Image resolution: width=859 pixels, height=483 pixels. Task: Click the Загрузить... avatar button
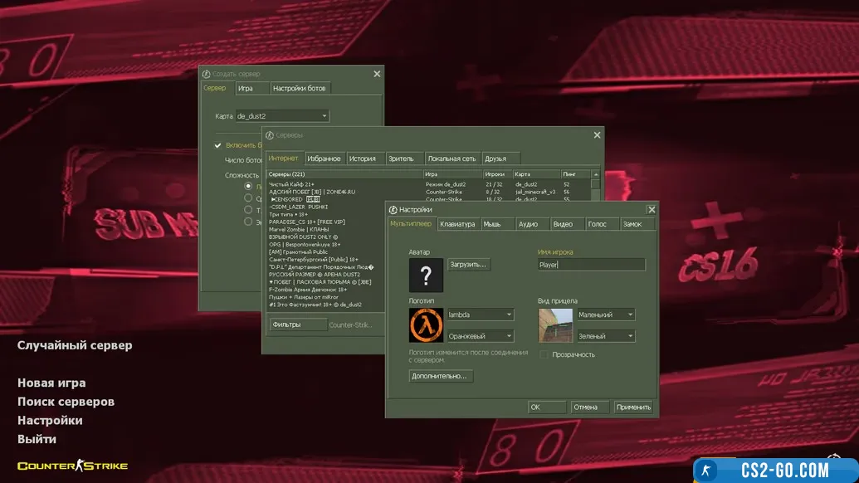(x=469, y=264)
